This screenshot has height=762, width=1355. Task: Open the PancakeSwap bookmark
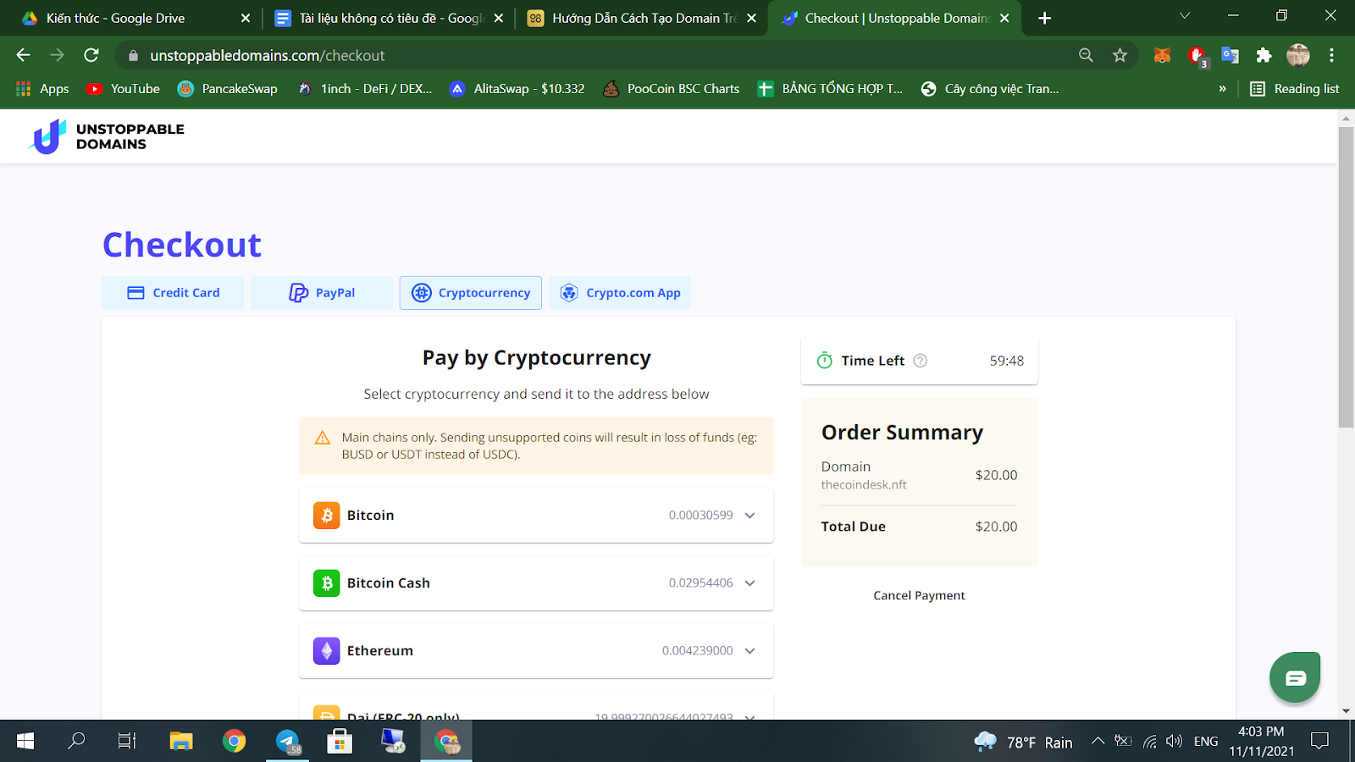point(228,89)
